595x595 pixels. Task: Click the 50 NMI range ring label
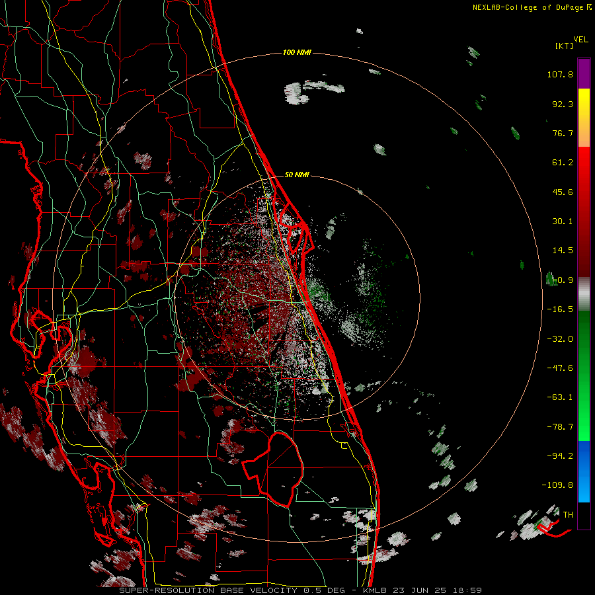coord(297,175)
